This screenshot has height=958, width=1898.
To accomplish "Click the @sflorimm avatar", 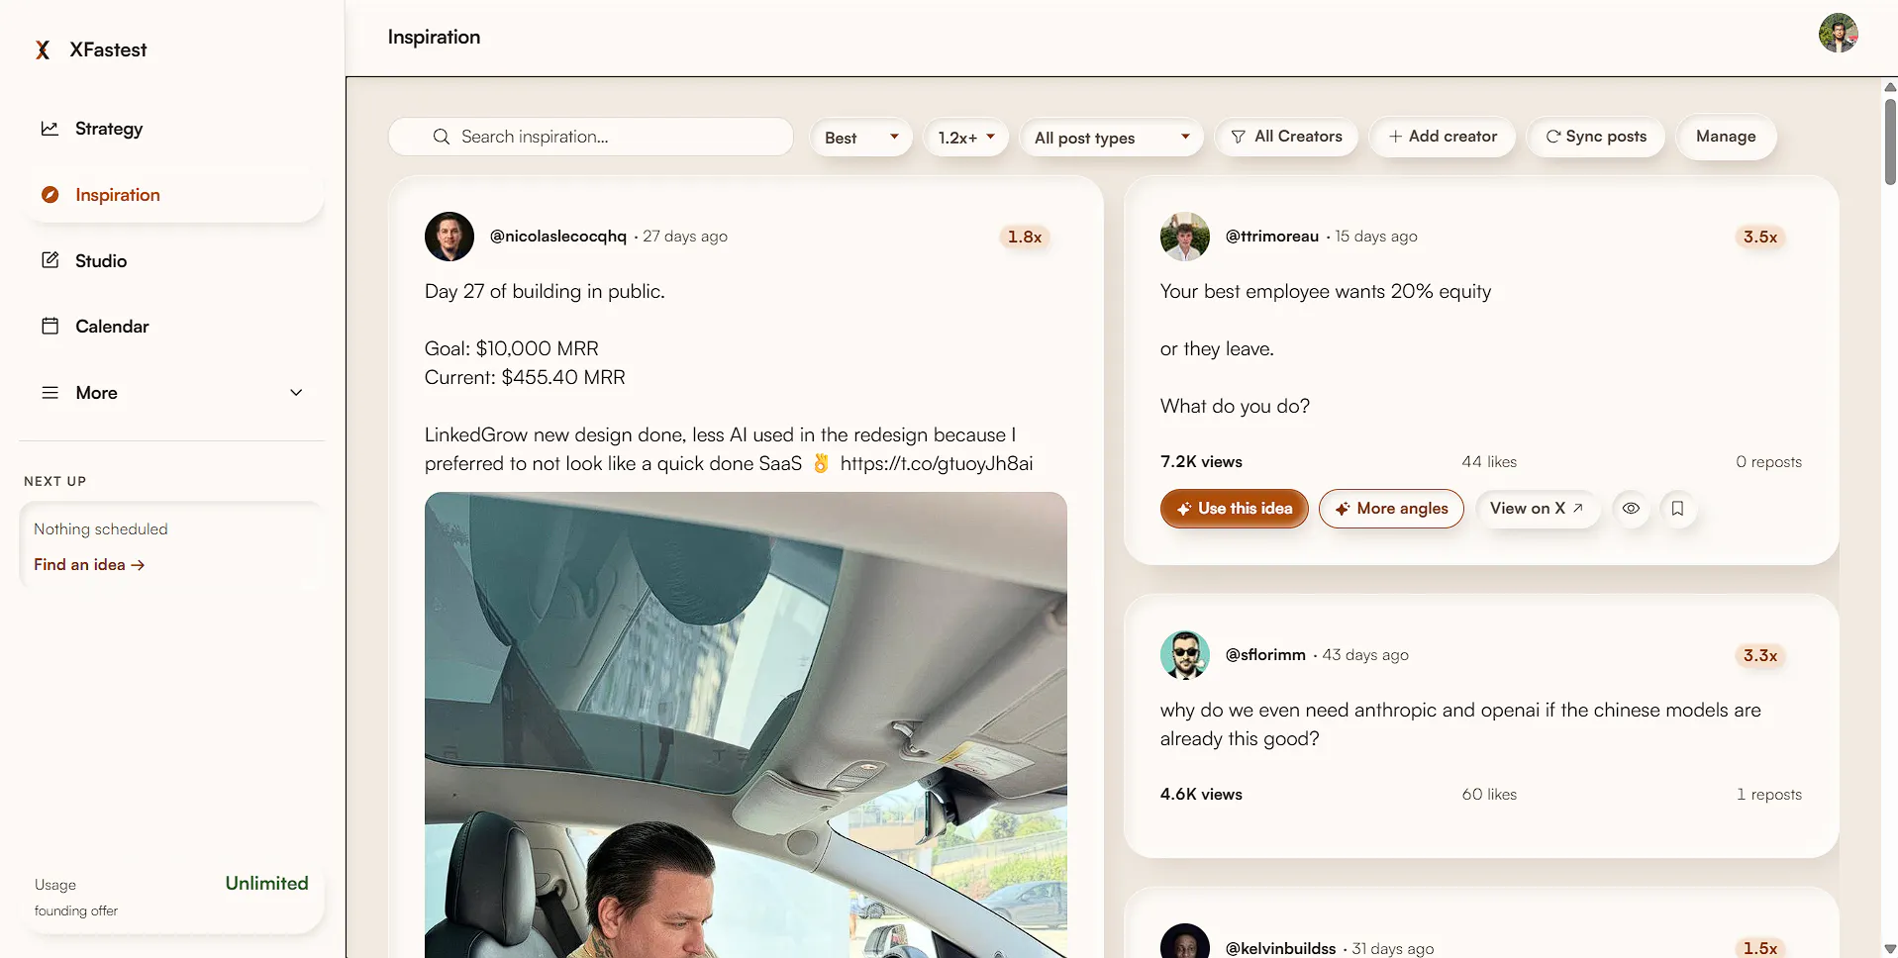I will (1185, 655).
